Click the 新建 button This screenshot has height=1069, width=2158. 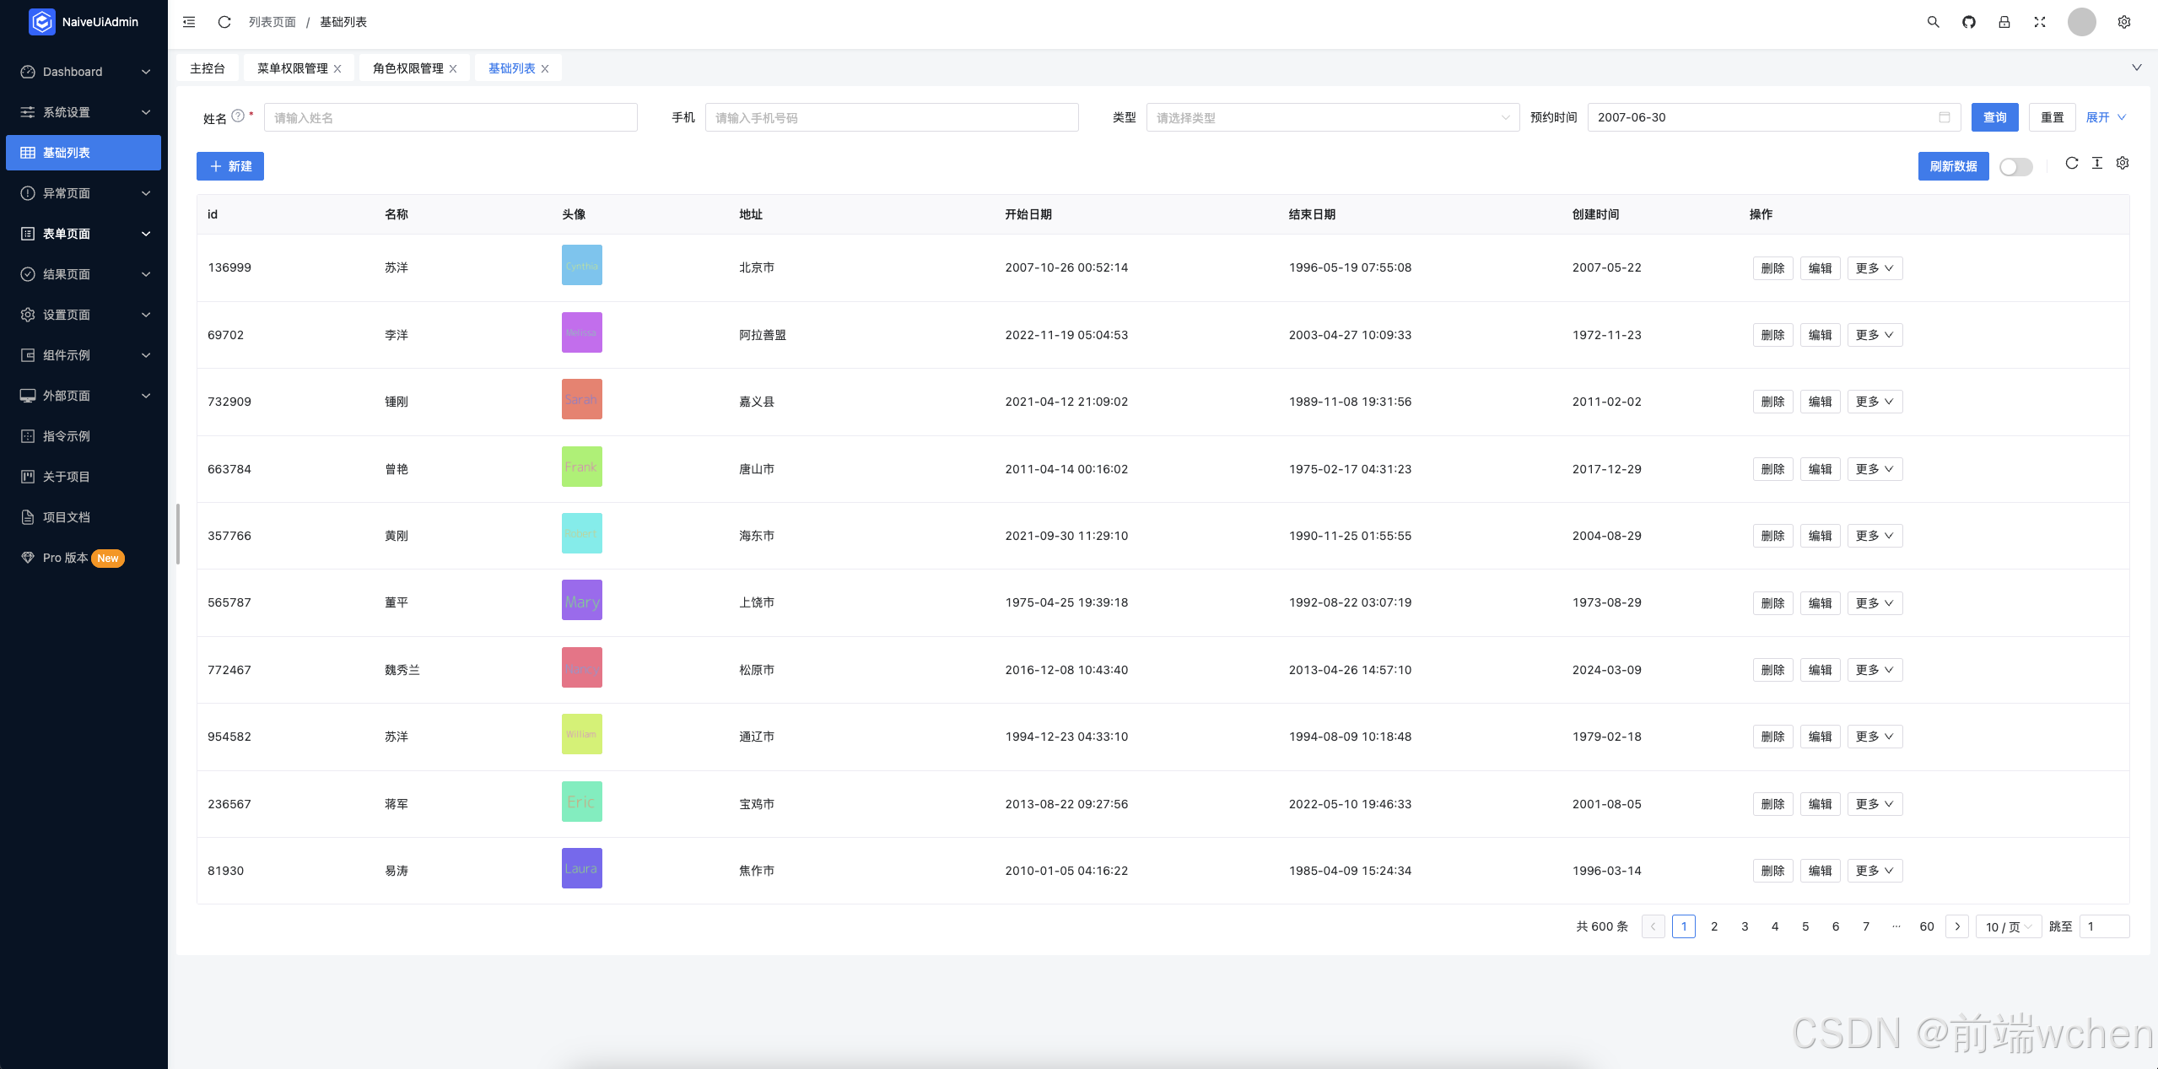coord(230,166)
